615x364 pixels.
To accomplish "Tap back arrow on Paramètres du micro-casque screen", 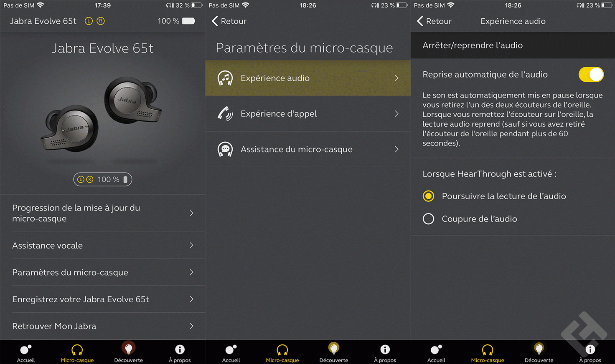I will [x=215, y=21].
